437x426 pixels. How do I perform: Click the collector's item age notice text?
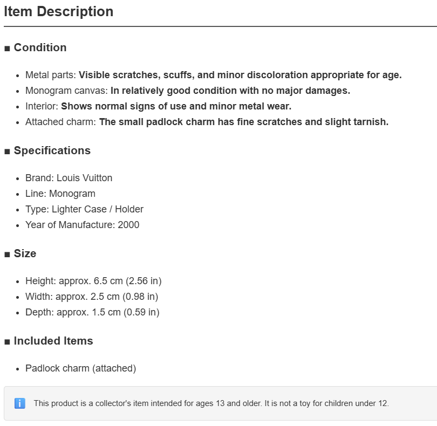click(x=211, y=403)
